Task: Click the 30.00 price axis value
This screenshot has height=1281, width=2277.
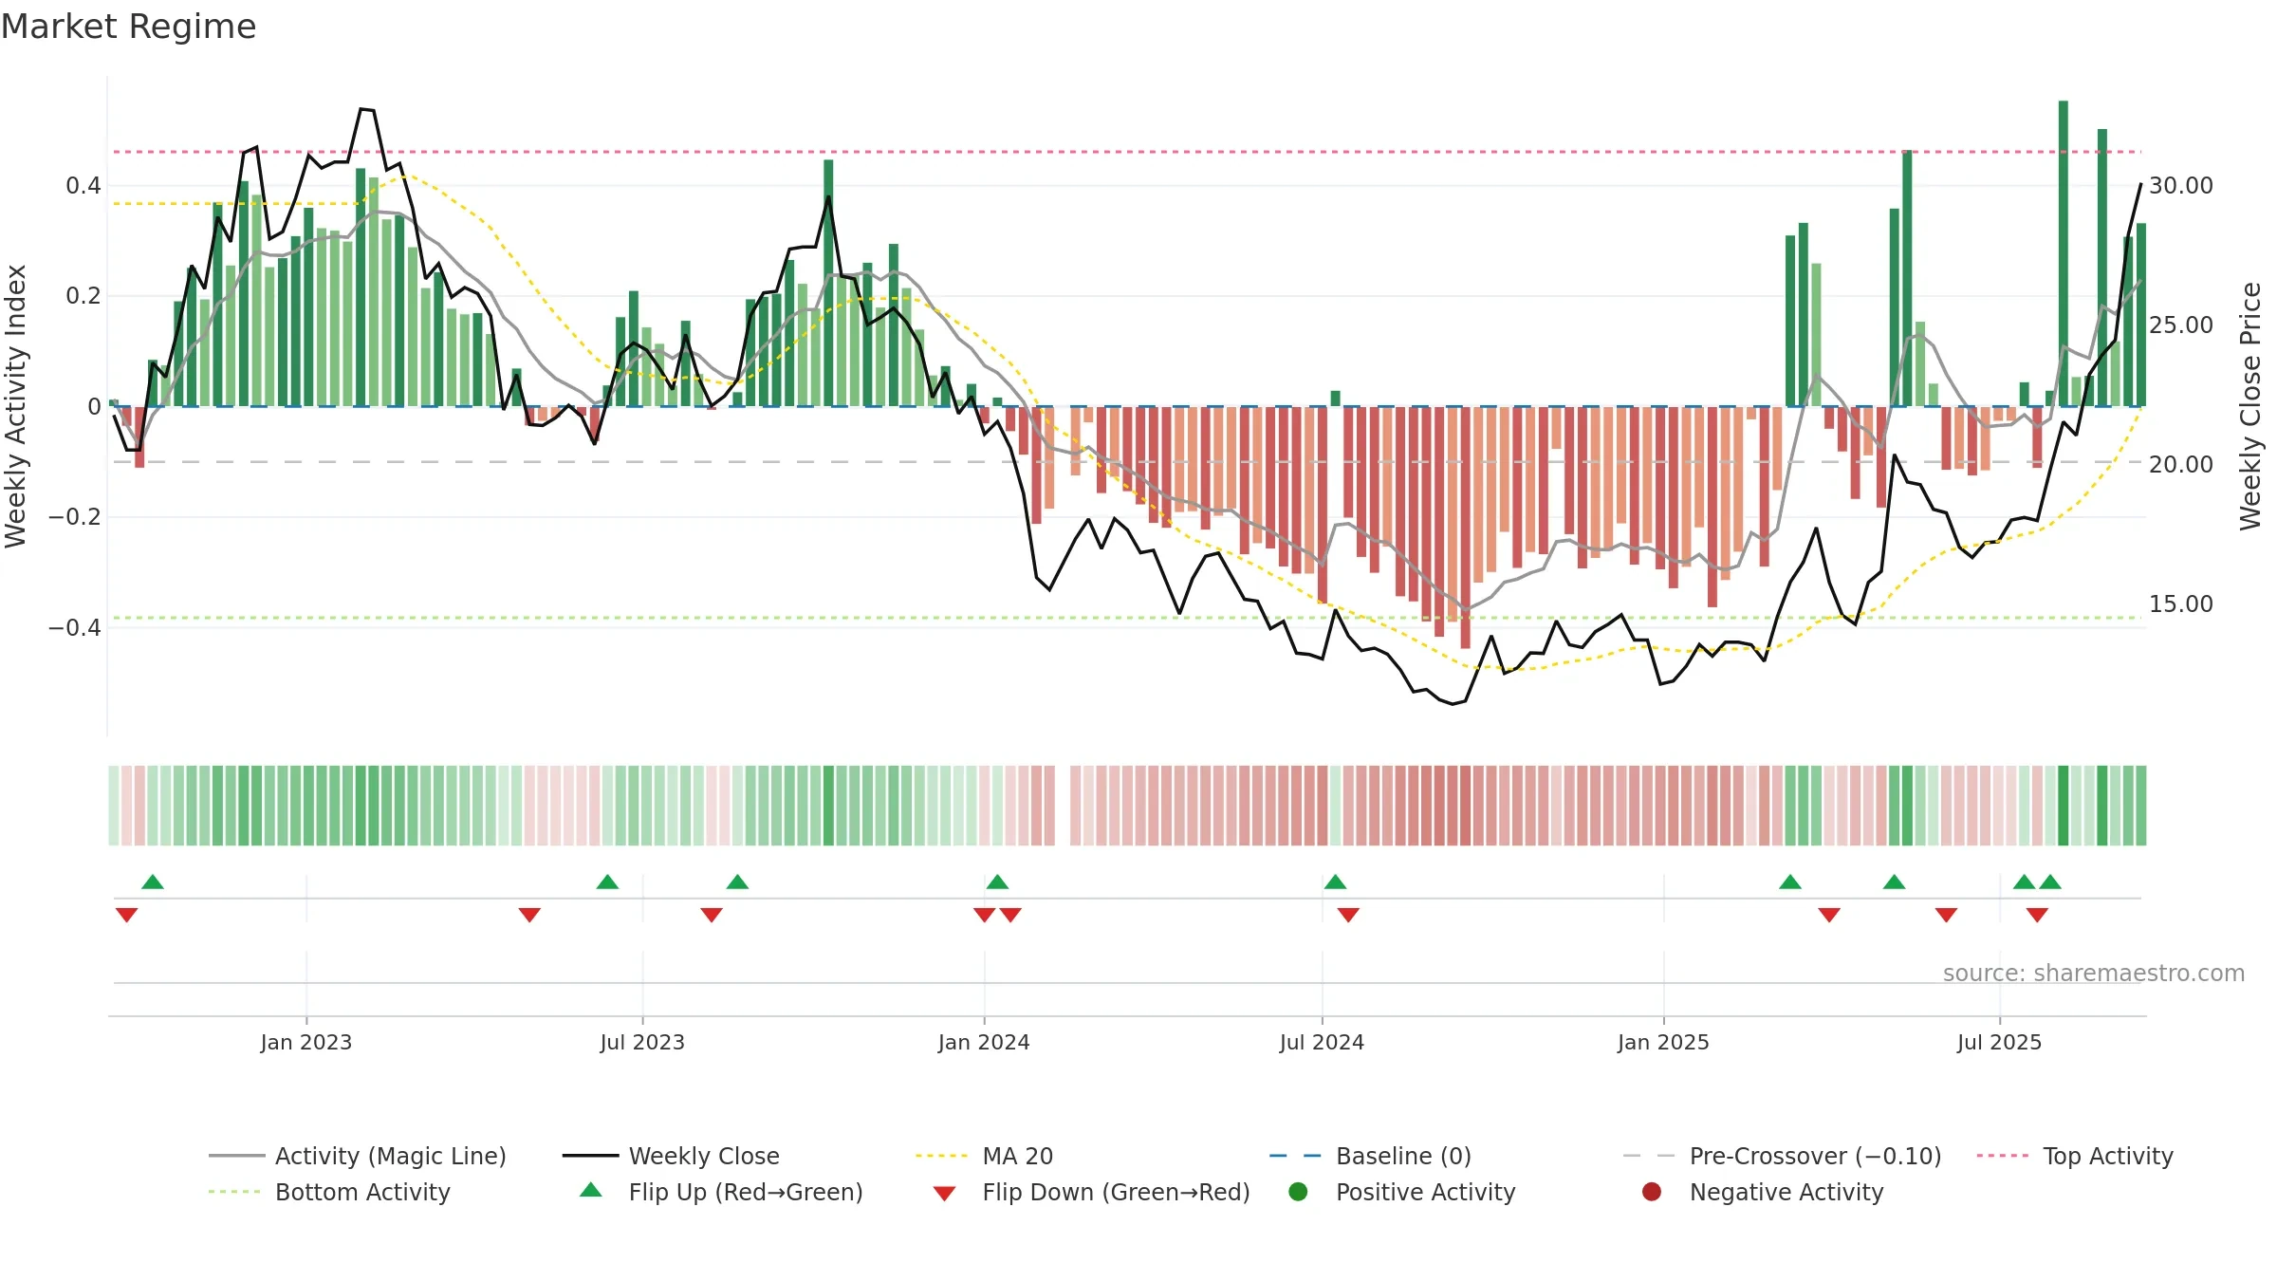Action: [x=2181, y=185]
